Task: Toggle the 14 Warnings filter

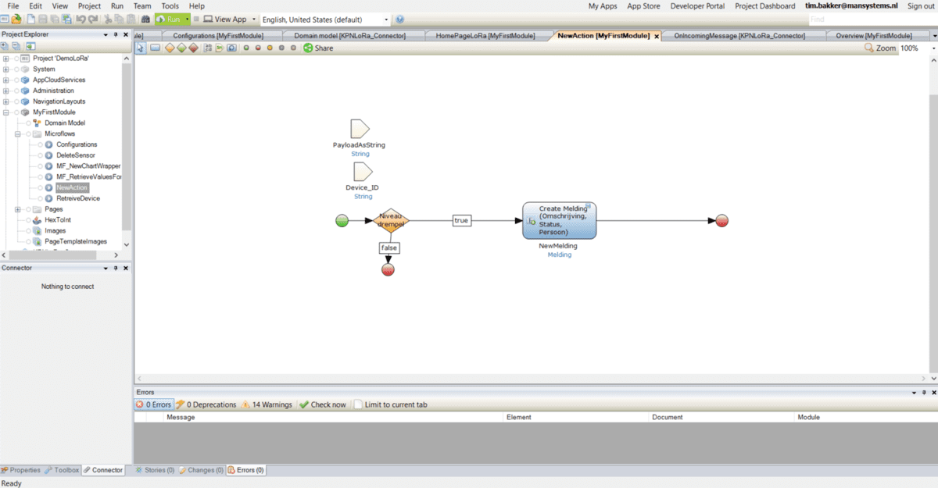Action: click(x=267, y=404)
